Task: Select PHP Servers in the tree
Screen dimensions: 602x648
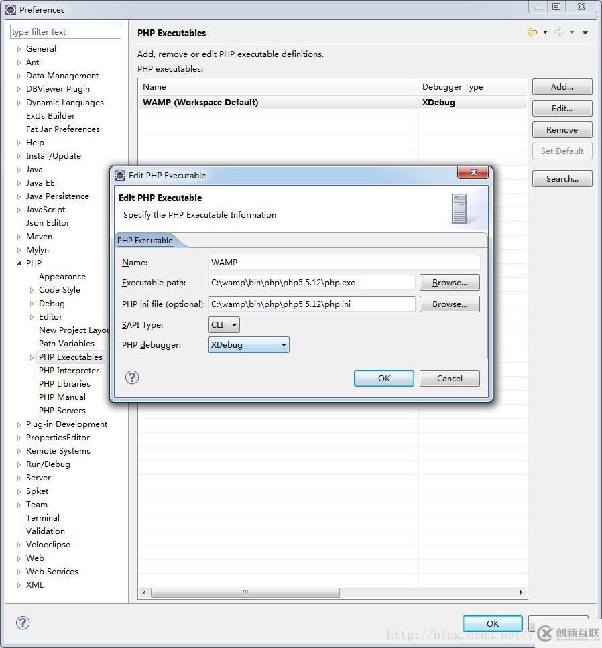Action: pyautogui.click(x=62, y=410)
